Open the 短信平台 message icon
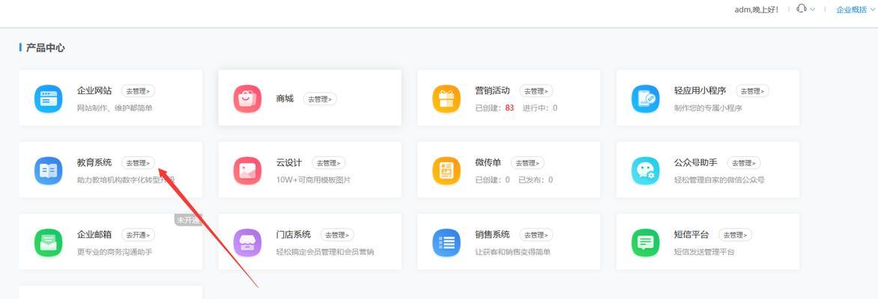 pyautogui.click(x=646, y=242)
